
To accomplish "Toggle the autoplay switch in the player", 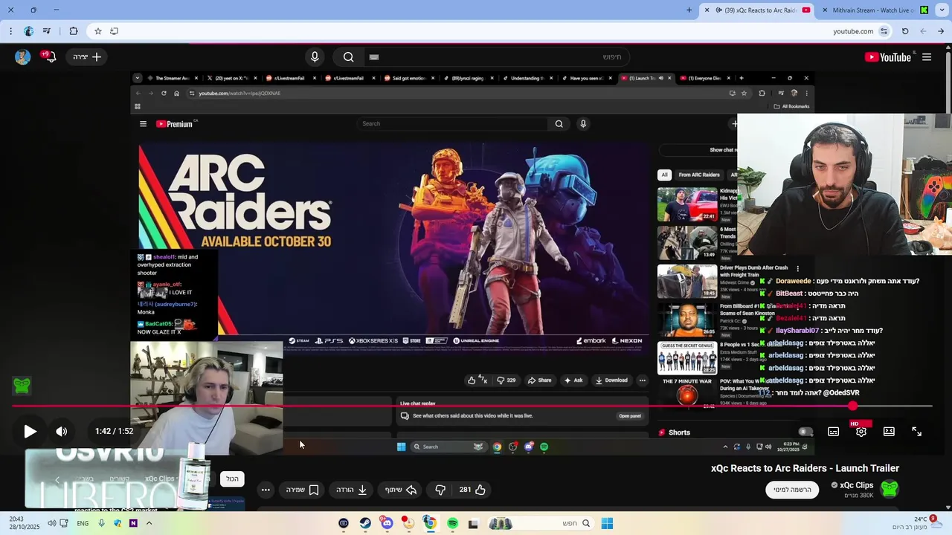I will (804, 432).
